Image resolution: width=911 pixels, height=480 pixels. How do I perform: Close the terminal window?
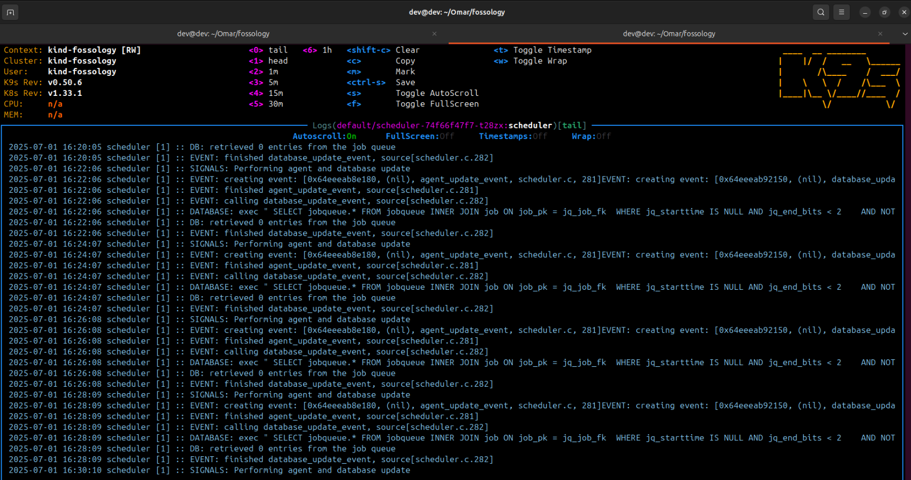[x=904, y=12]
